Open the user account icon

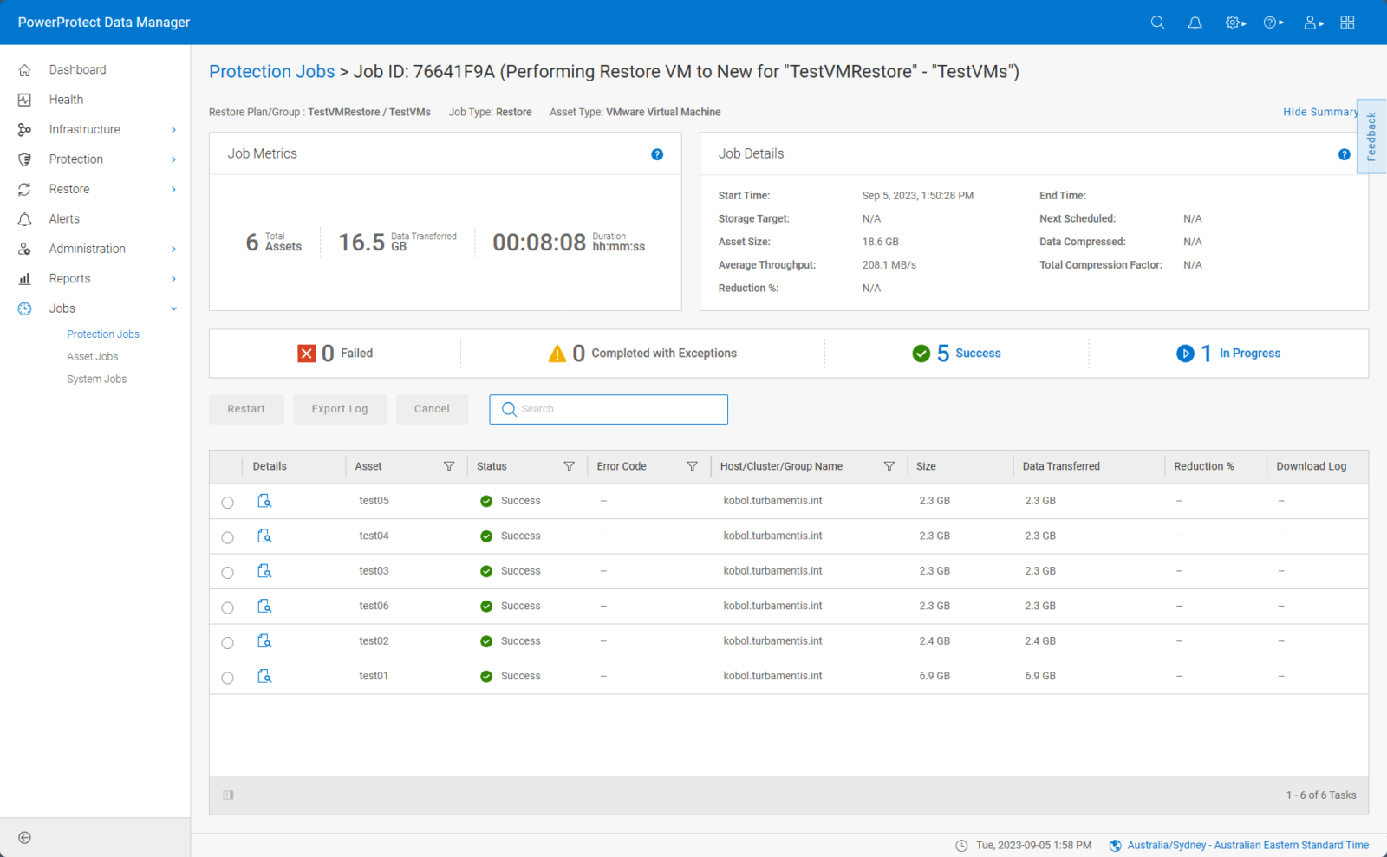(x=1309, y=23)
